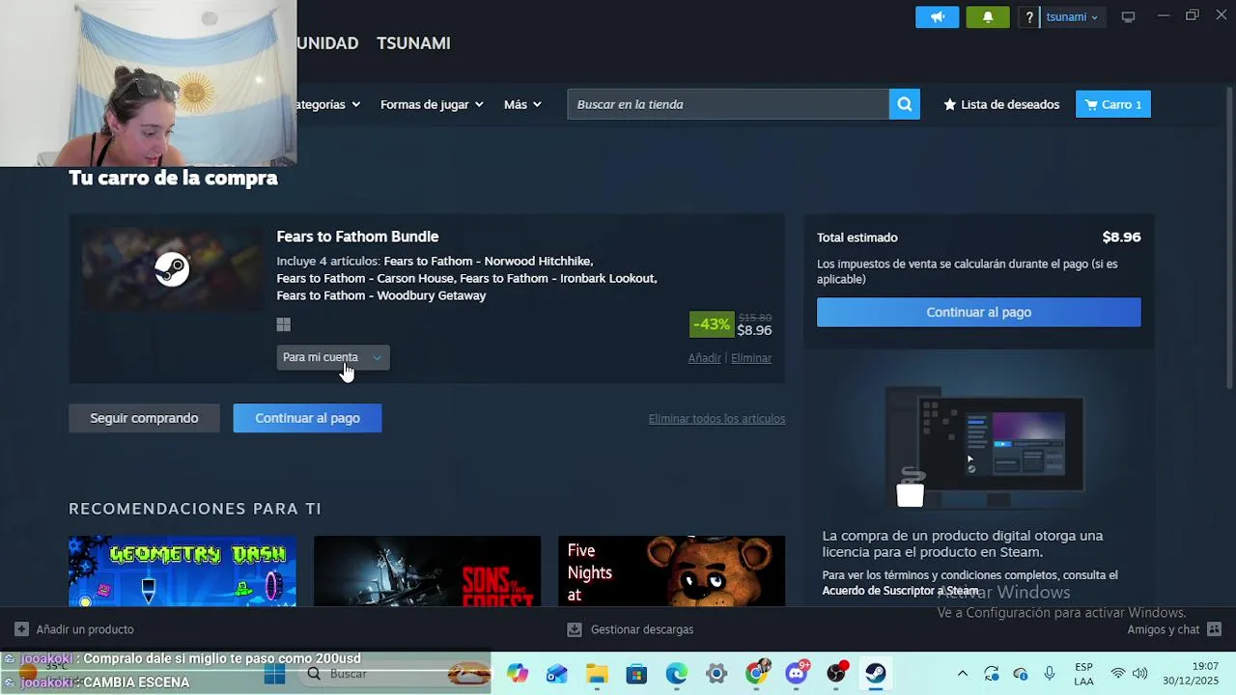
Task: Click Continuar al pago under Total estimado
Action: (x=979, y=312)
